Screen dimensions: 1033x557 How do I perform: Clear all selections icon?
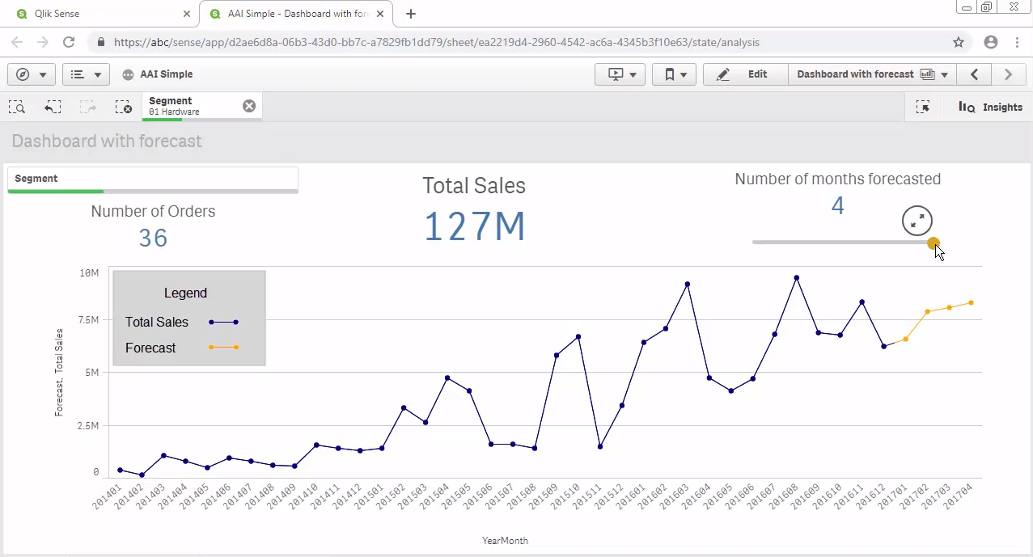123,107
